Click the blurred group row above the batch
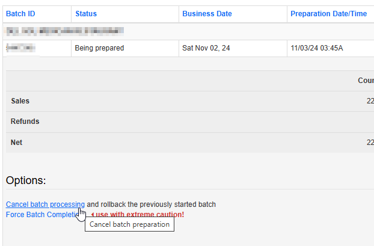Image resolution: width=374 pixels, height=246 pixels. (65, 31)
